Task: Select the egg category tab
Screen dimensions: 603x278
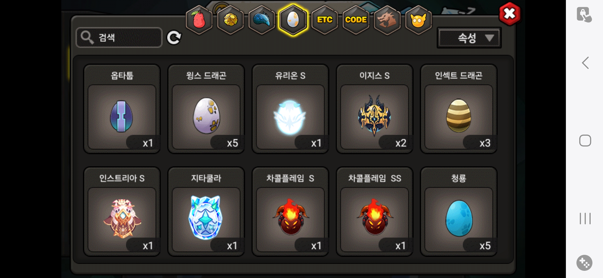Action: point(293,20)
